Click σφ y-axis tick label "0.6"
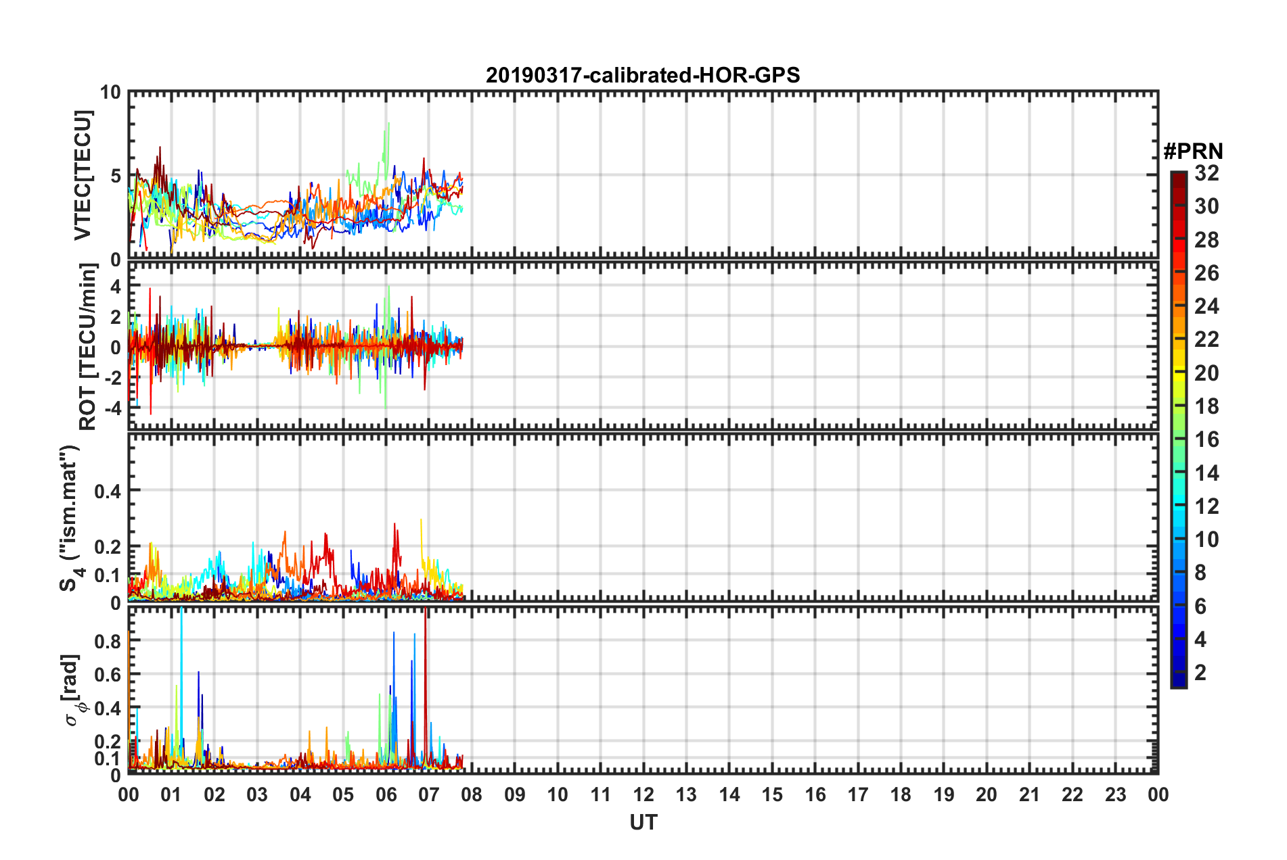The image size is (1287, 860). click(x=108, y=675)
